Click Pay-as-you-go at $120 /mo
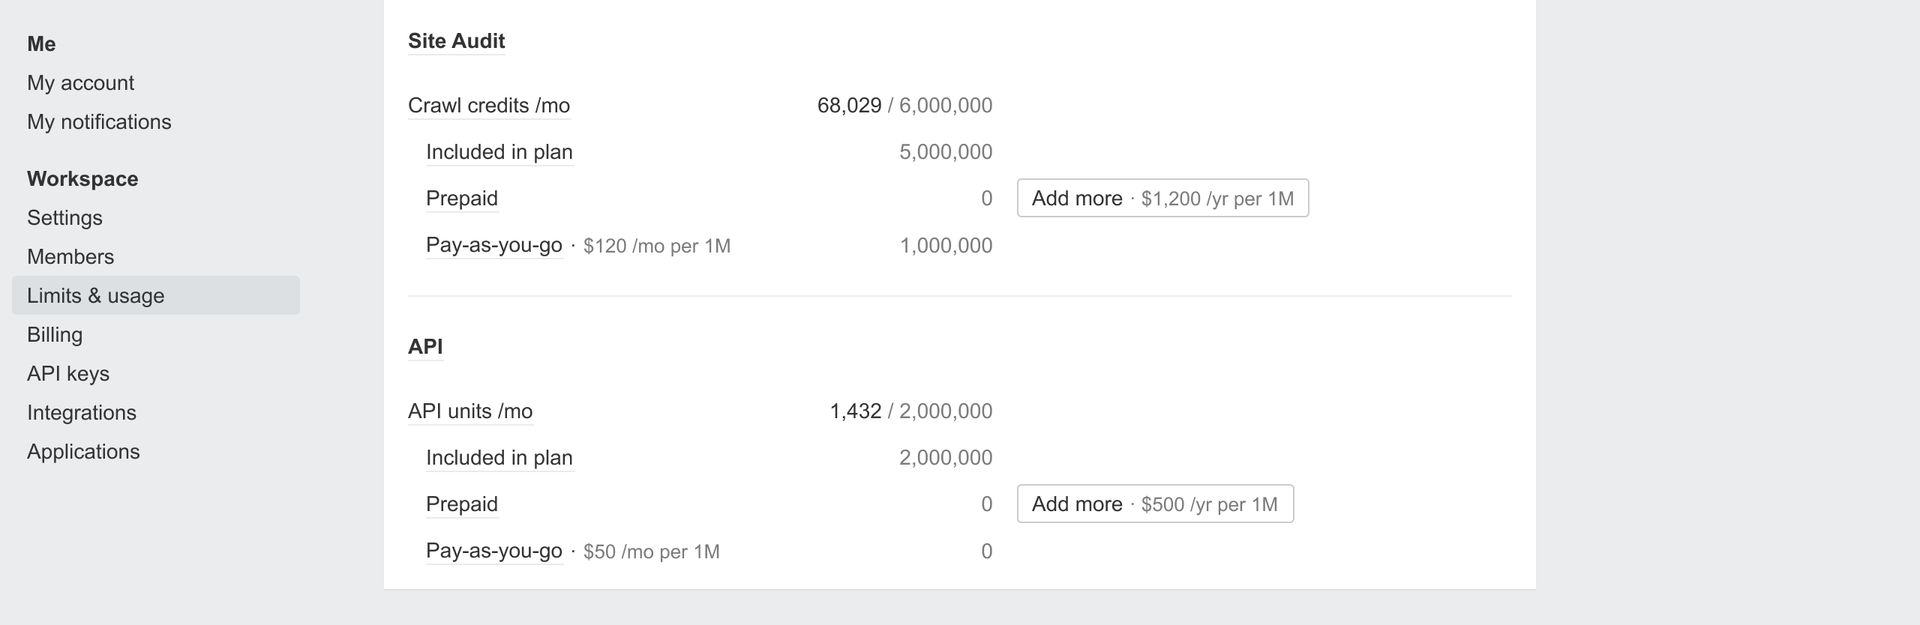Viewport: 1920px width, 625px height. (493, 245)
